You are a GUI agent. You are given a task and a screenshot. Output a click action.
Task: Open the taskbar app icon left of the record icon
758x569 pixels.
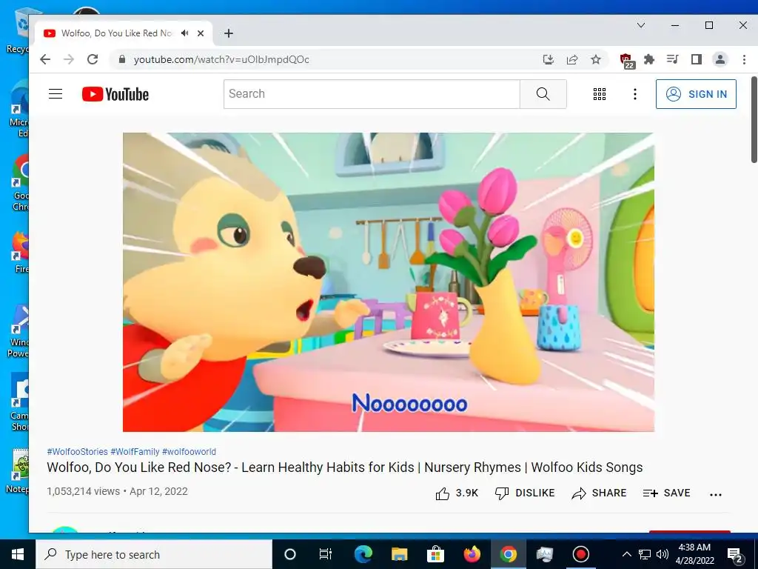(x=544, y=554)
